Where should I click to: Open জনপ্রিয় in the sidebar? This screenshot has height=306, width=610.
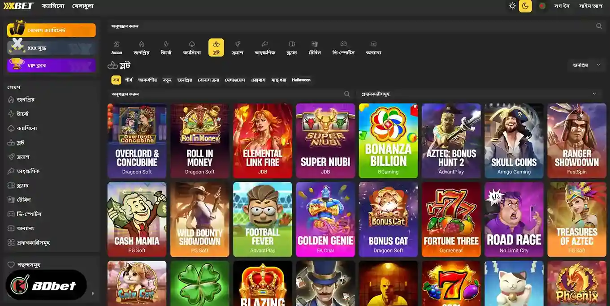pos(26,99)
